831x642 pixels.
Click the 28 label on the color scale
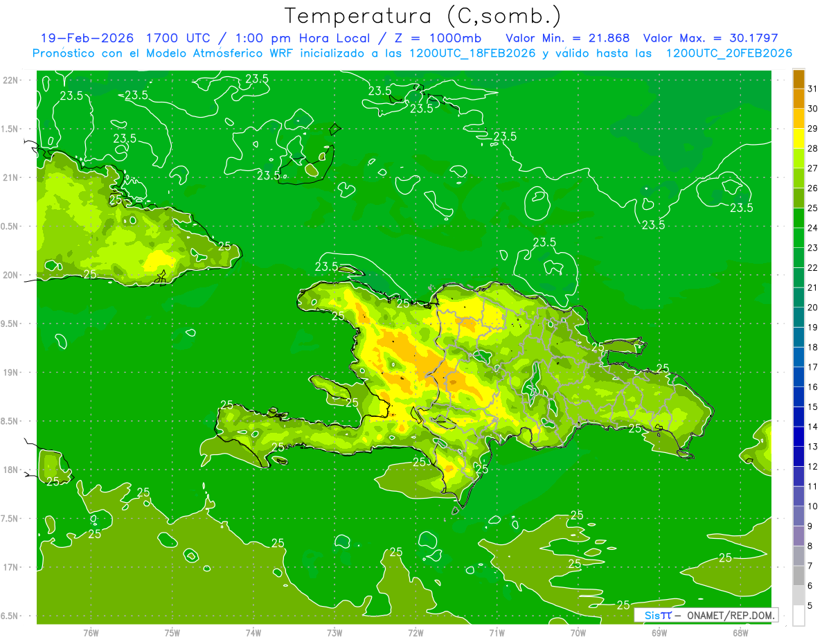click(x=813, y=148)
